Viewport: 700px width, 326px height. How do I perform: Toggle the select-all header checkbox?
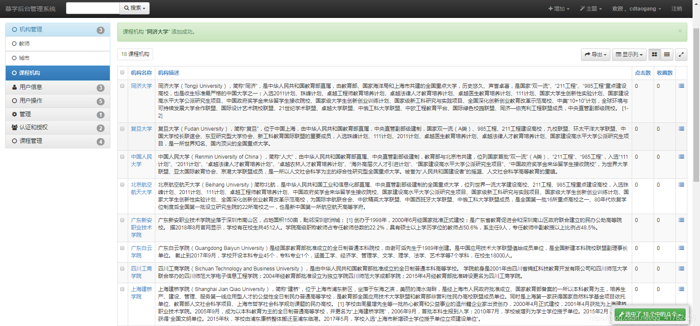[x=122, y=73]
